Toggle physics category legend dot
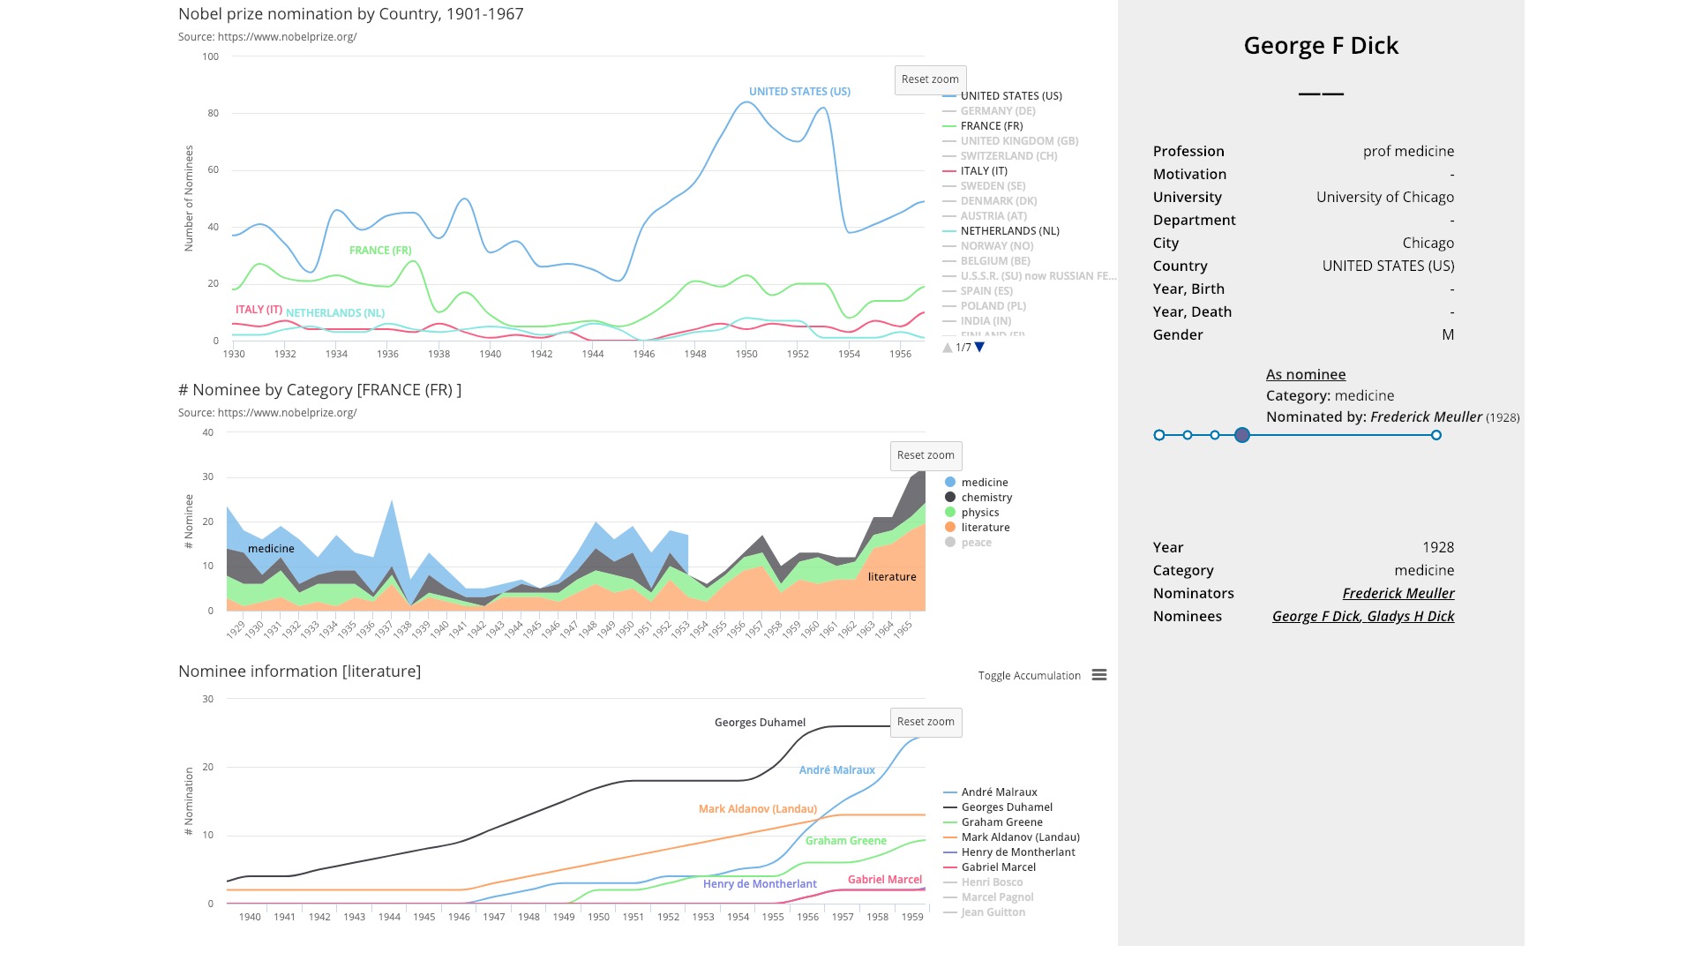Screen dimensions: 1694x953 950,513
